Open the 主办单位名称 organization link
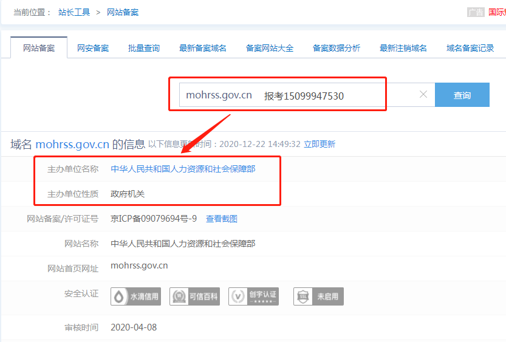Image resolution: width=506 pixels, height=342 pixels. coord(183,169)
